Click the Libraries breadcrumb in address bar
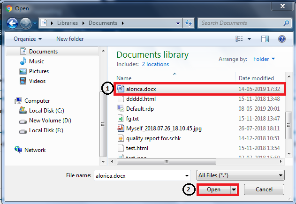The height and width of the screenshot is (204, 296). (x=68, y=23)
